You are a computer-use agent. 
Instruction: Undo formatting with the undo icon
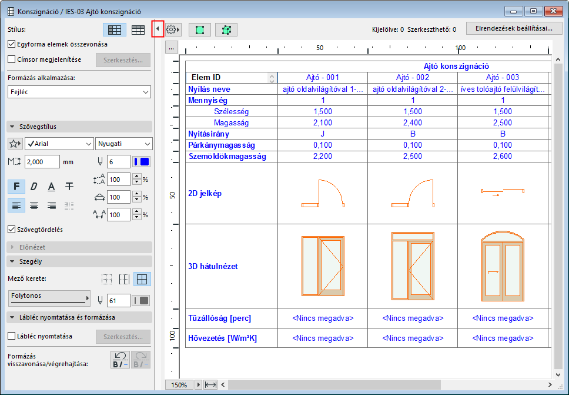[119, 359]
